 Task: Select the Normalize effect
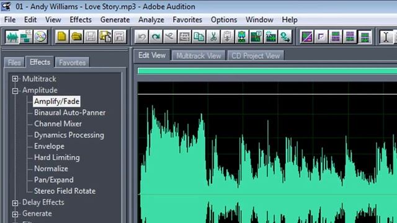point(51,168)
